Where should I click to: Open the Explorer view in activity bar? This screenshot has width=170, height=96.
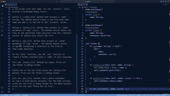2,5
